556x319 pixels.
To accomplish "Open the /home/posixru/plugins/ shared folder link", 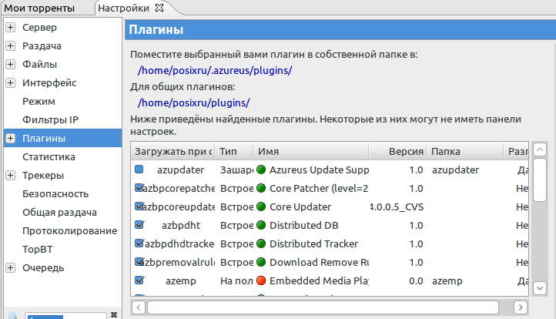I will [x=193, y=102].
